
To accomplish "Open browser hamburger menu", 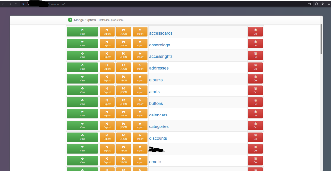I will 329,4.
